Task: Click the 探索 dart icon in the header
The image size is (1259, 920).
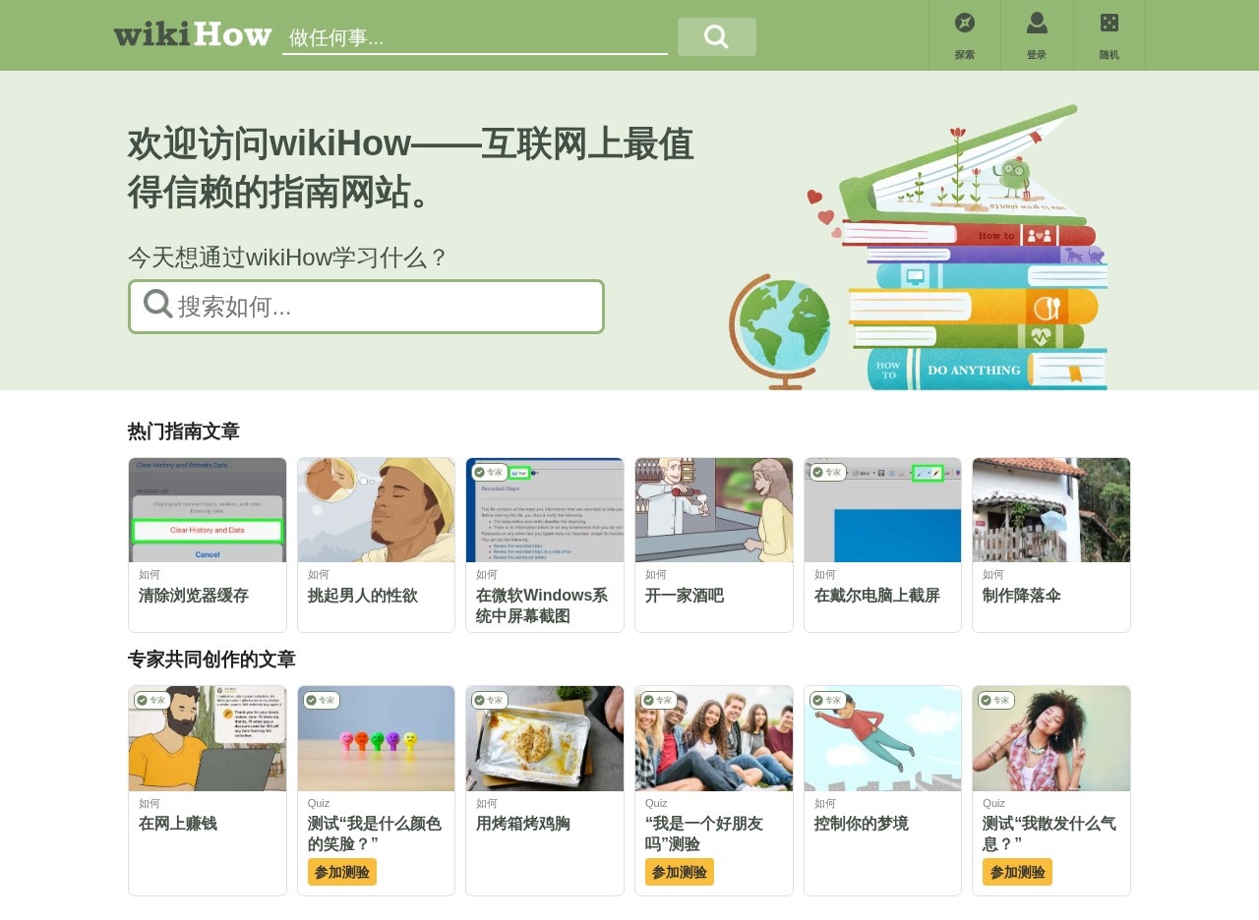Action: (x=963, y=22)
